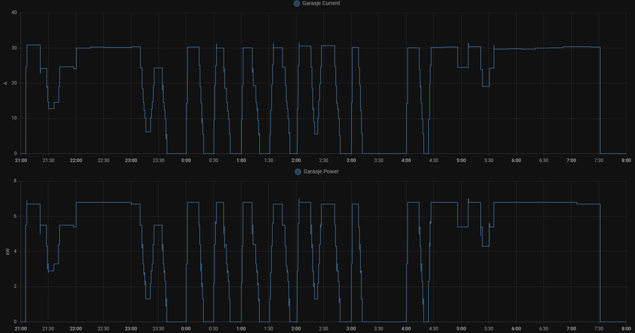Screen dimensions: 635x333
Task: Click the Garasje Current legend color dot
Action: click(297, 4)
